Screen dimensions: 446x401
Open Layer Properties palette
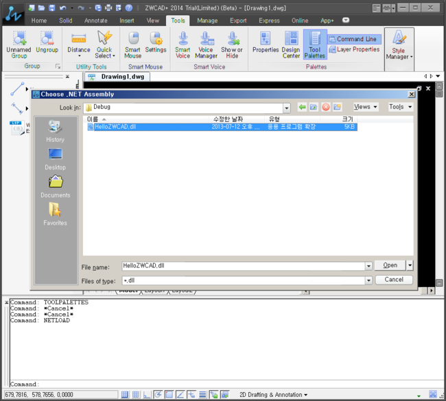pos(354,49)
